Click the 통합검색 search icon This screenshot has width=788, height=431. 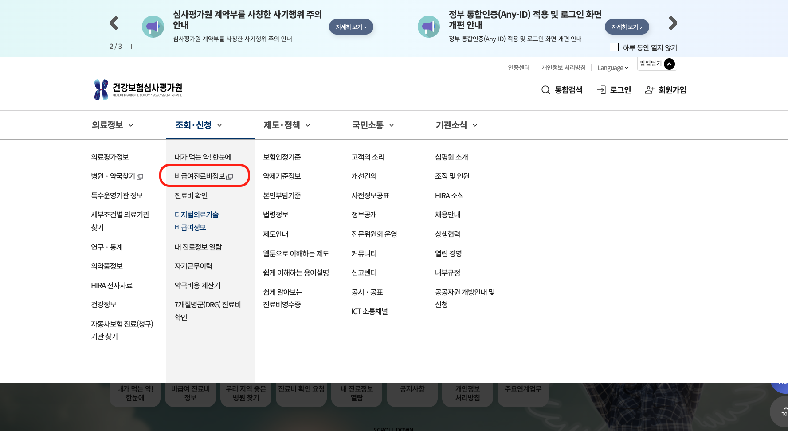coord(545,89)
